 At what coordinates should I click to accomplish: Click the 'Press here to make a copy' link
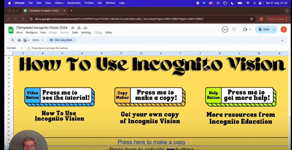pyautogui.click(x=151, y=142)
